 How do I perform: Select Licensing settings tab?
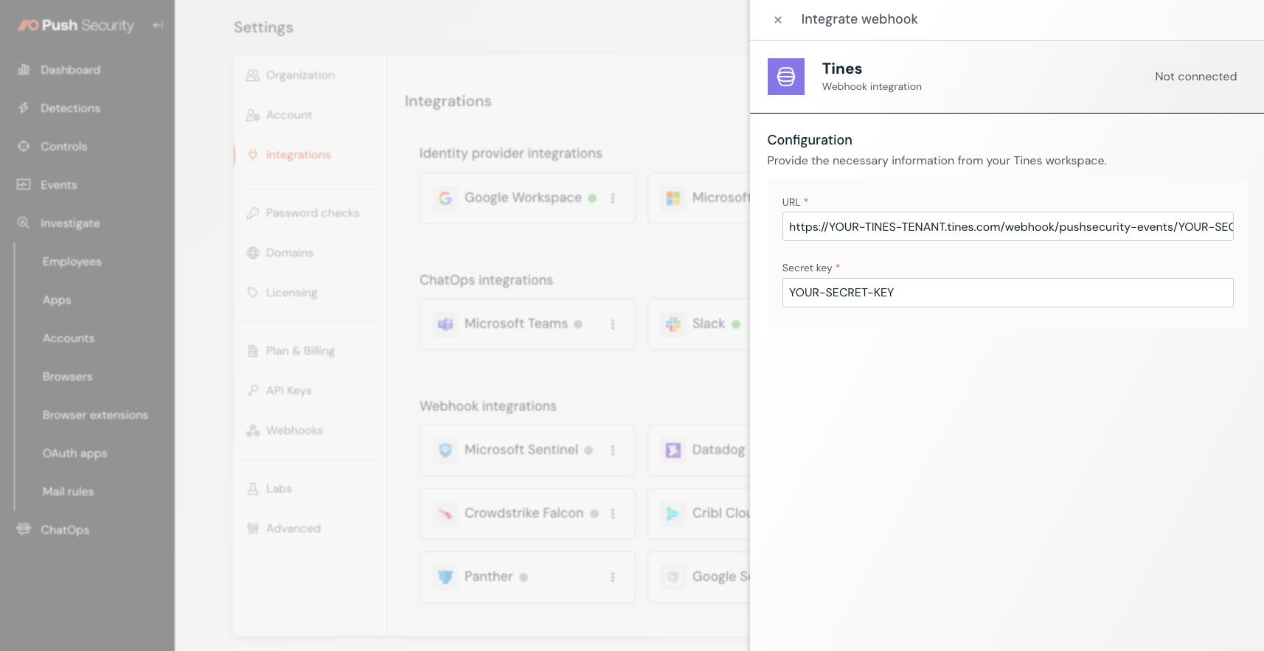click(291, 293)
